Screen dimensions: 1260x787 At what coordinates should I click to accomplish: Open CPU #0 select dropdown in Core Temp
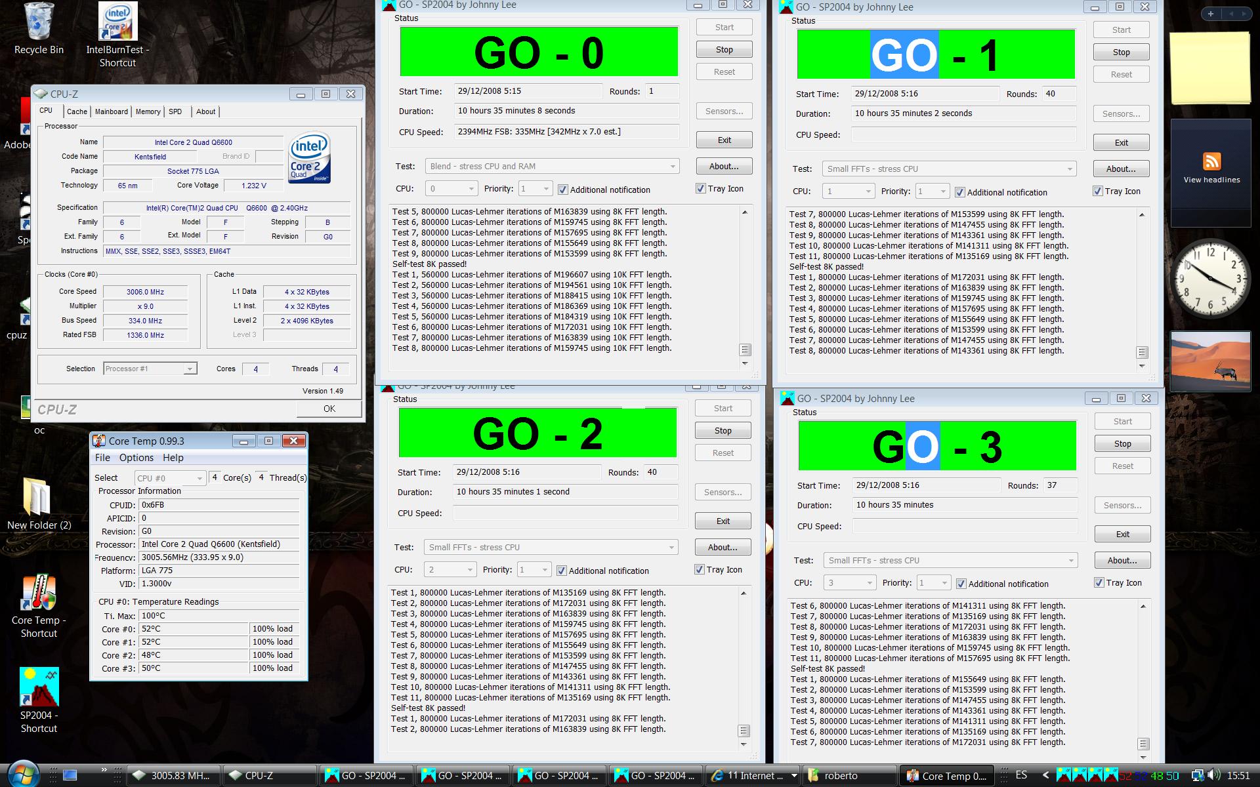tap(170, 478)
